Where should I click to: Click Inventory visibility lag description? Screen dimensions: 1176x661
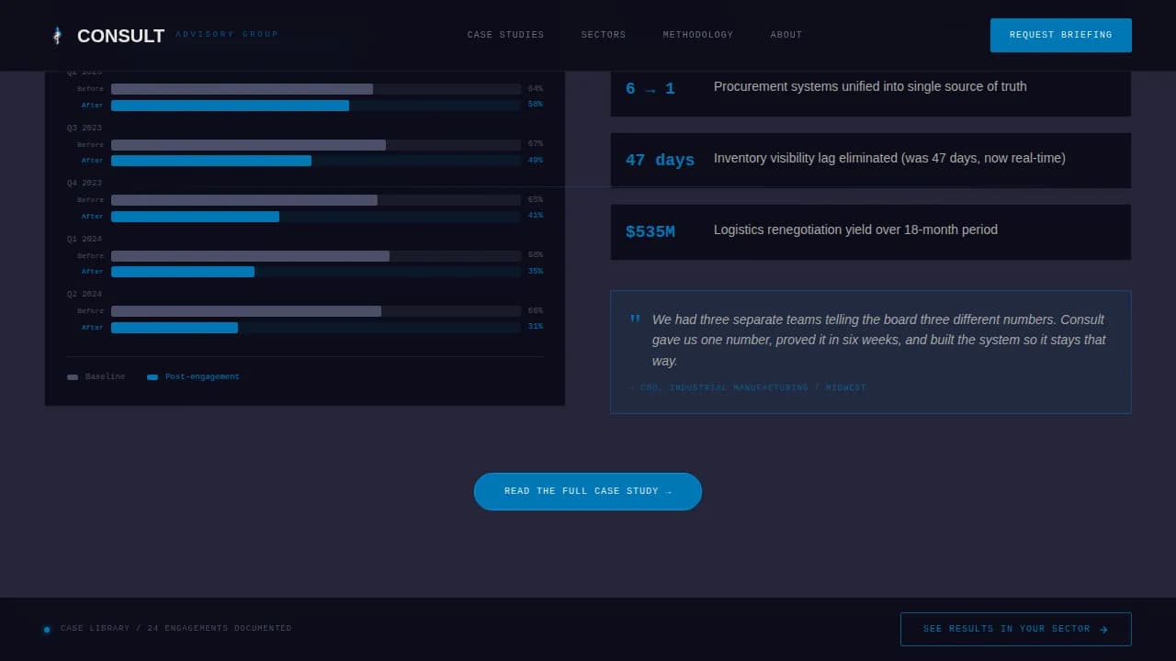(889, 158)
